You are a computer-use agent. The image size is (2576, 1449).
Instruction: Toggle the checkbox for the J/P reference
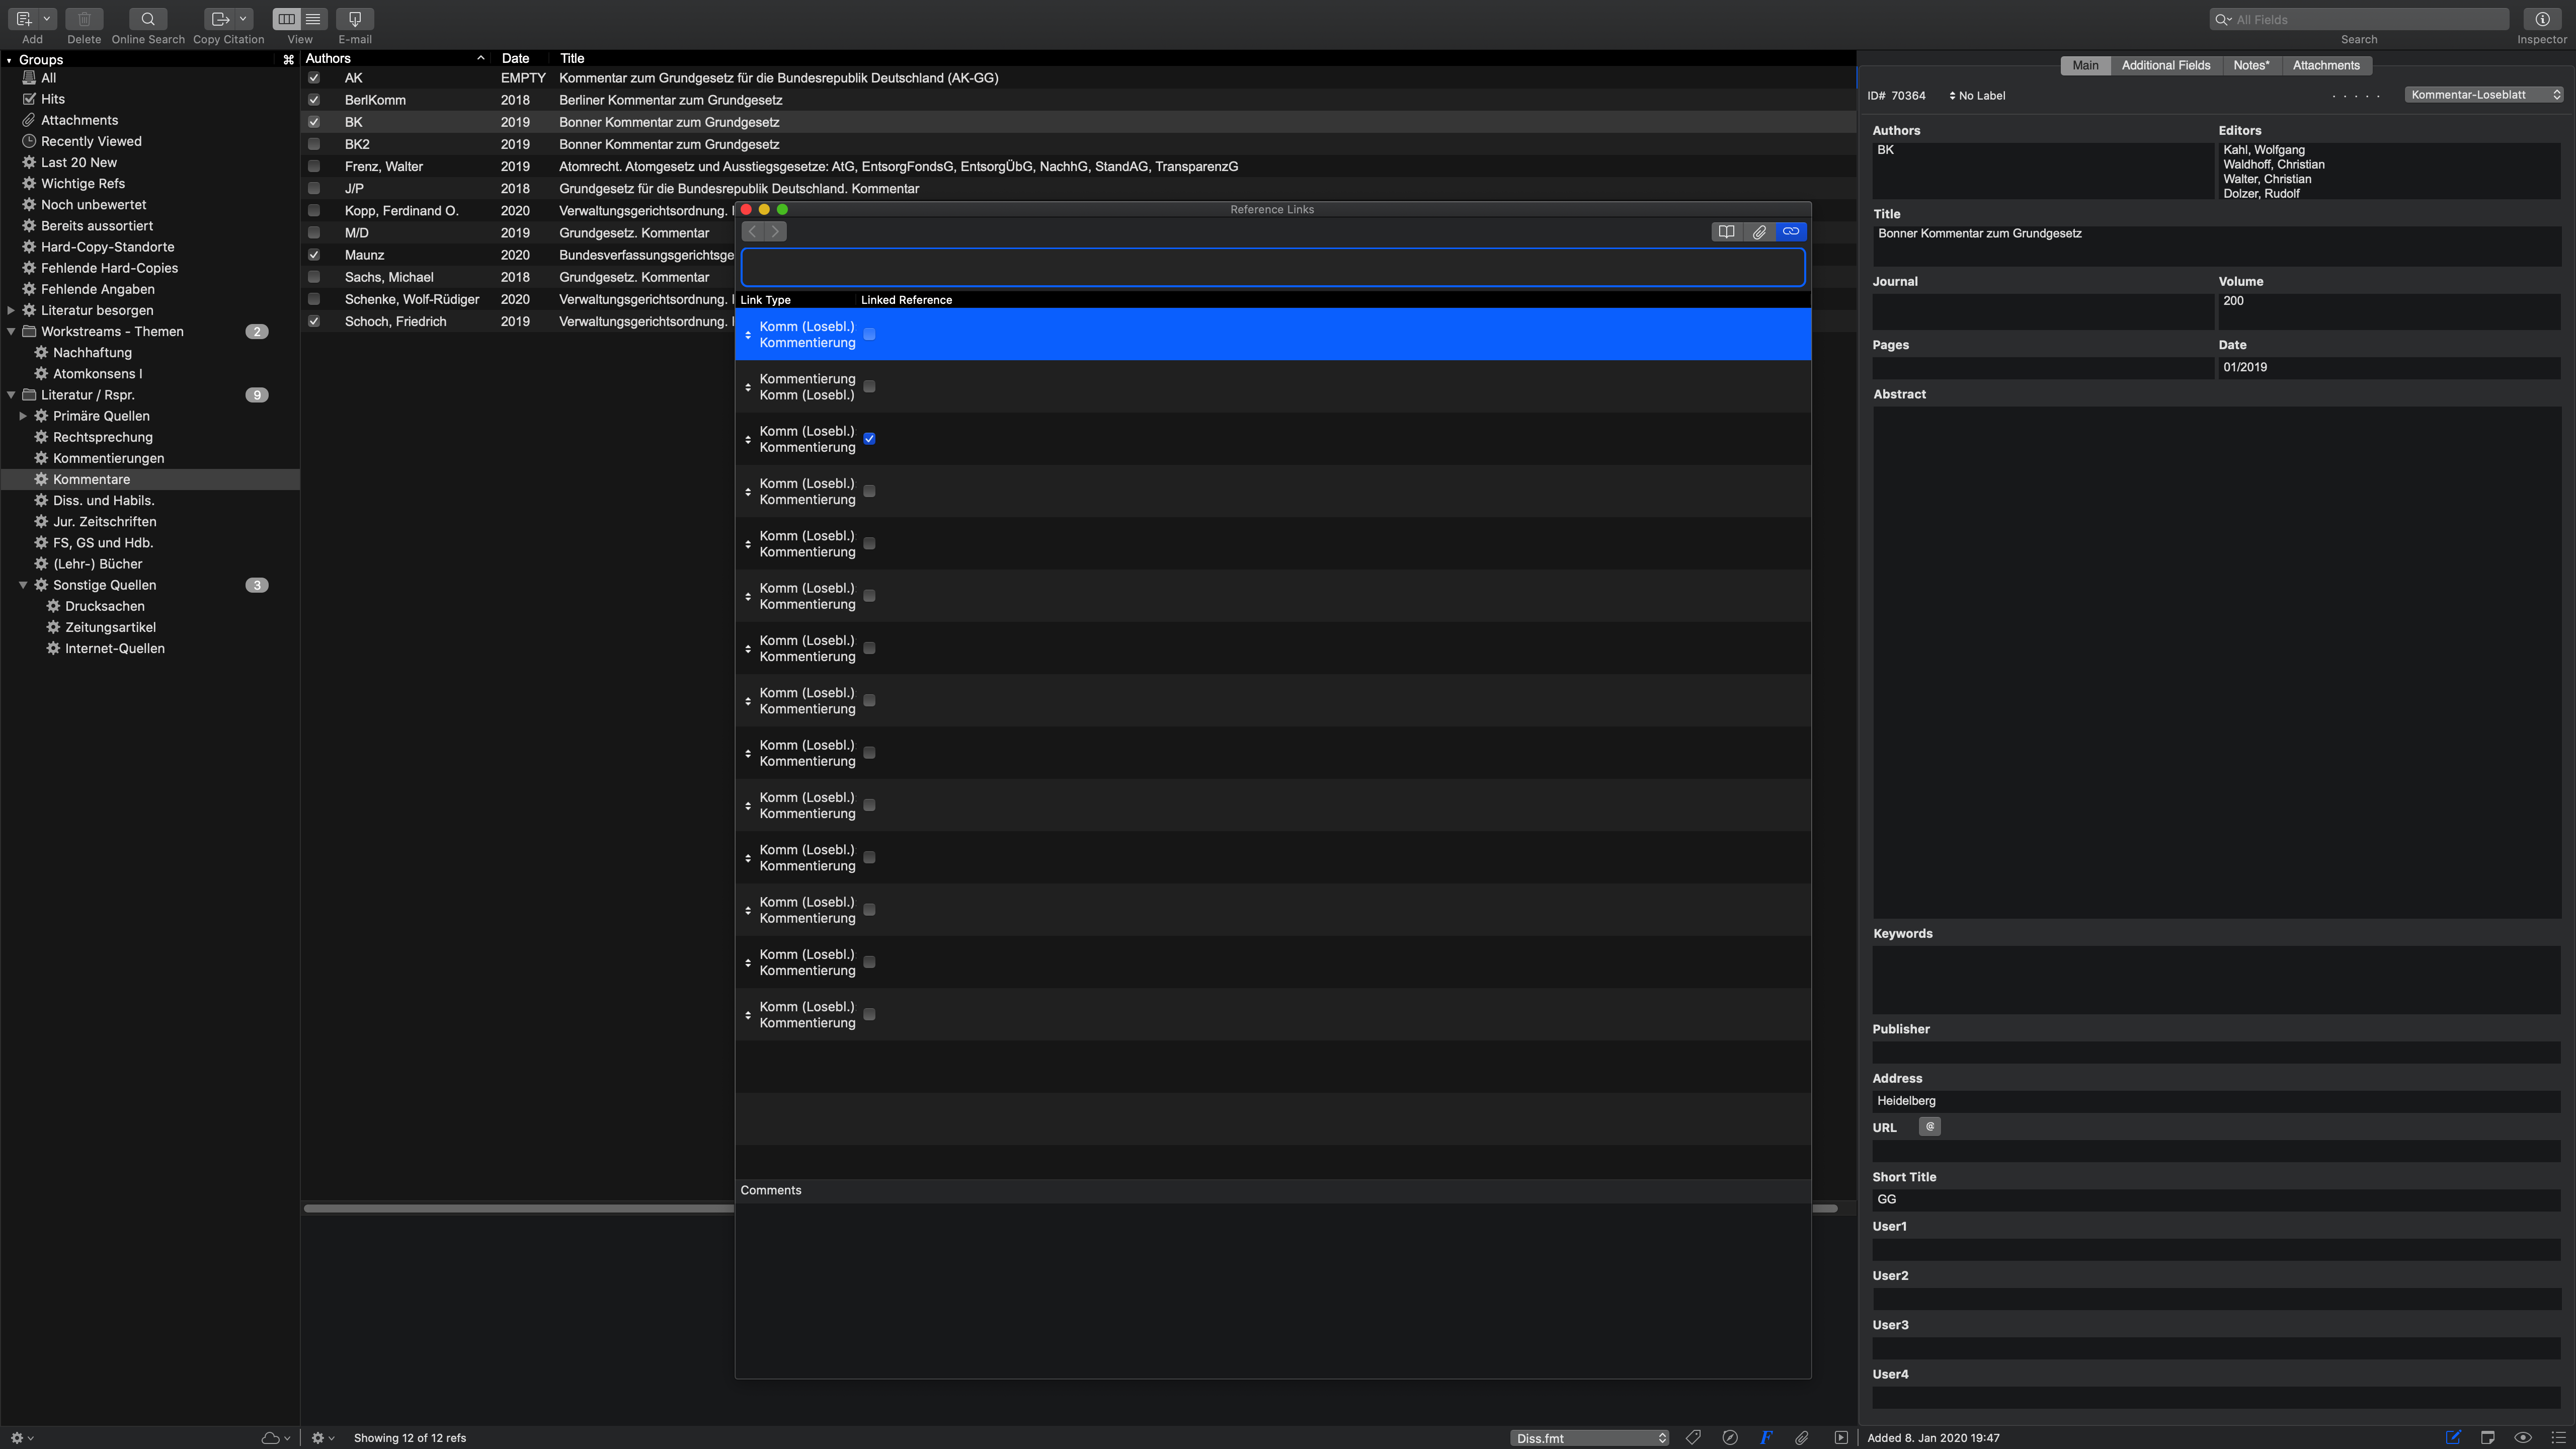pyautogui.click(x=314, y=188)
